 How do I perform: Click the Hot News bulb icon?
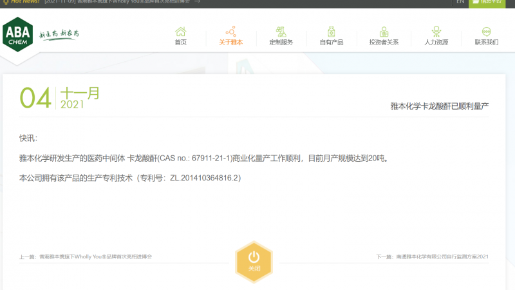tap(6, 2)
